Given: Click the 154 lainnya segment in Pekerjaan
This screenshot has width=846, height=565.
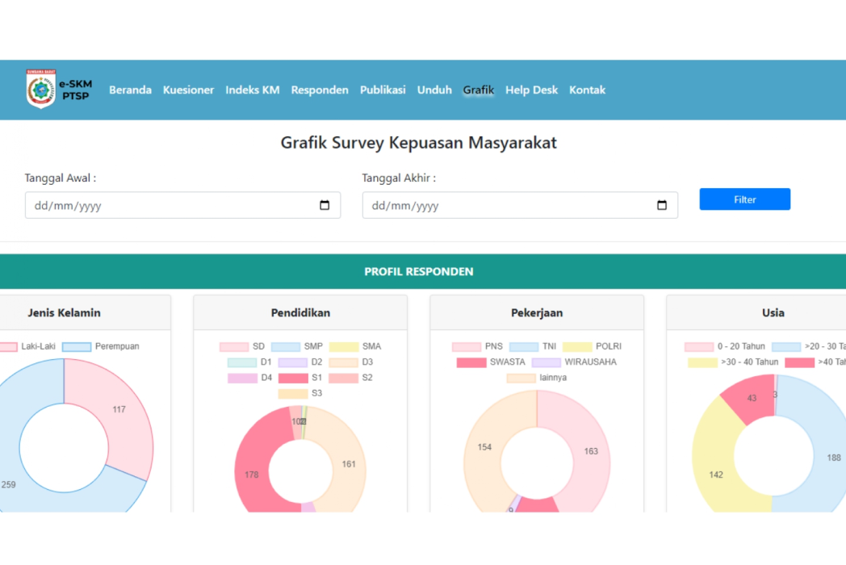Looking at the screenshot, I should click(x=484, y=447).
